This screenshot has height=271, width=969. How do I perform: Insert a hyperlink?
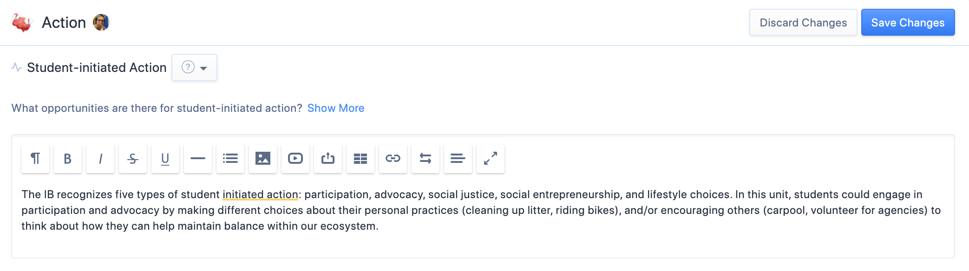click(x=393, y=159)
